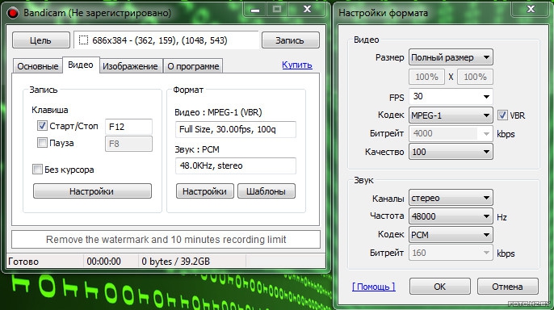Close the Bandicam window
Screen dimensions: 554x310
click(308, 10)
